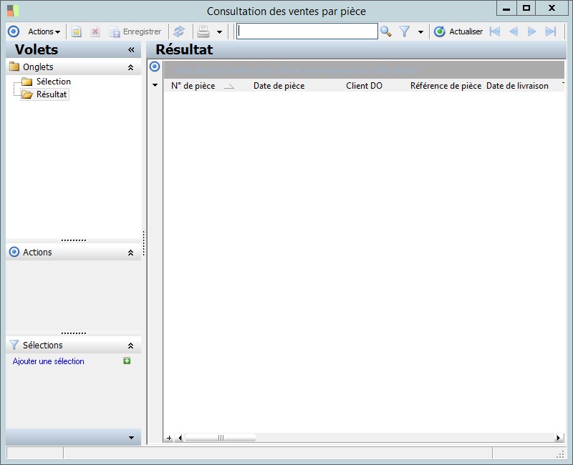Click the Sélections funnel icon
This screenshot has height=465, width=573.
[x=14, y=345]
